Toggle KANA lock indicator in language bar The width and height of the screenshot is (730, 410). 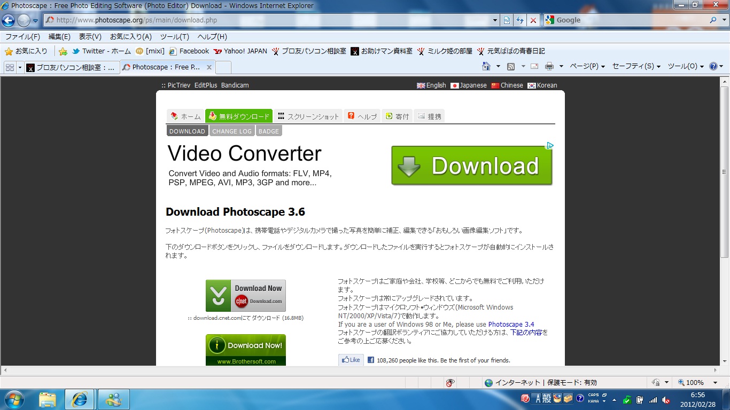[x=593, y=401]
